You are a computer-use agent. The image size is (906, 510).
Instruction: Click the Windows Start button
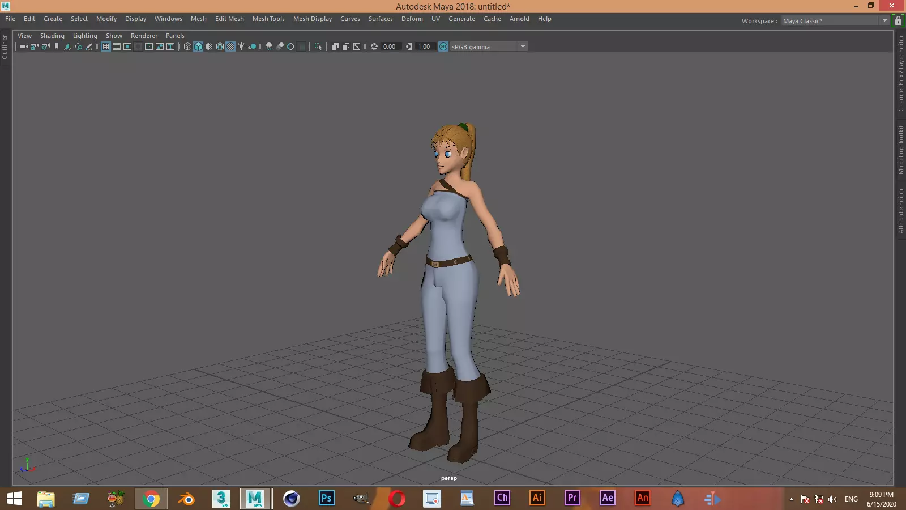coord(14,499)
